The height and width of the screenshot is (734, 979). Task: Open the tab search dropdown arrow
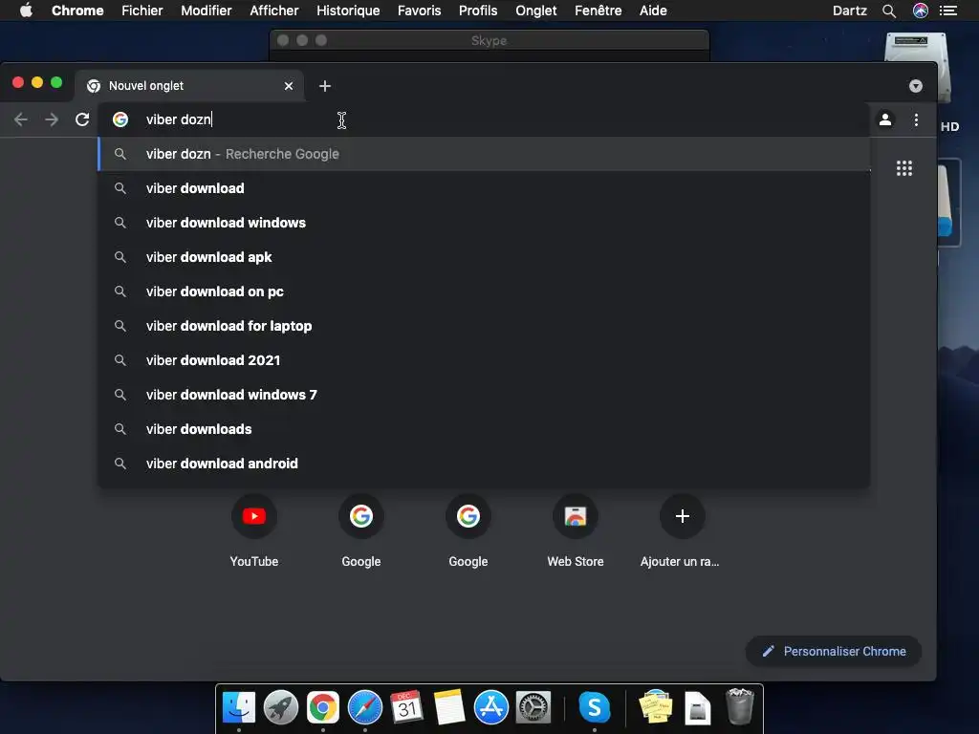[x=915, y=86]
